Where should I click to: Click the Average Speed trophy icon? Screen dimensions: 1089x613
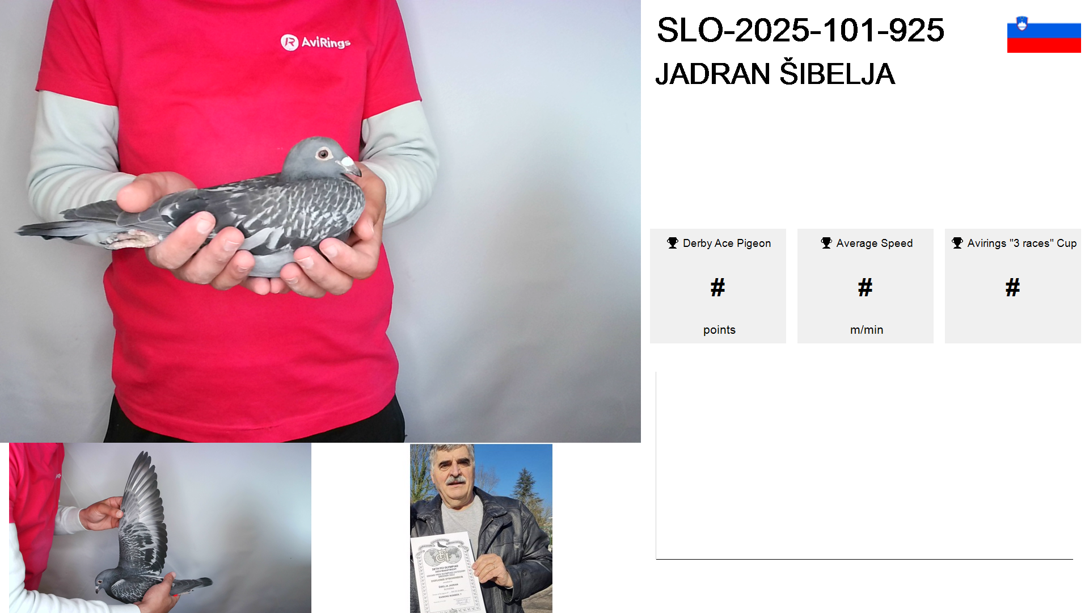(826, 243)
